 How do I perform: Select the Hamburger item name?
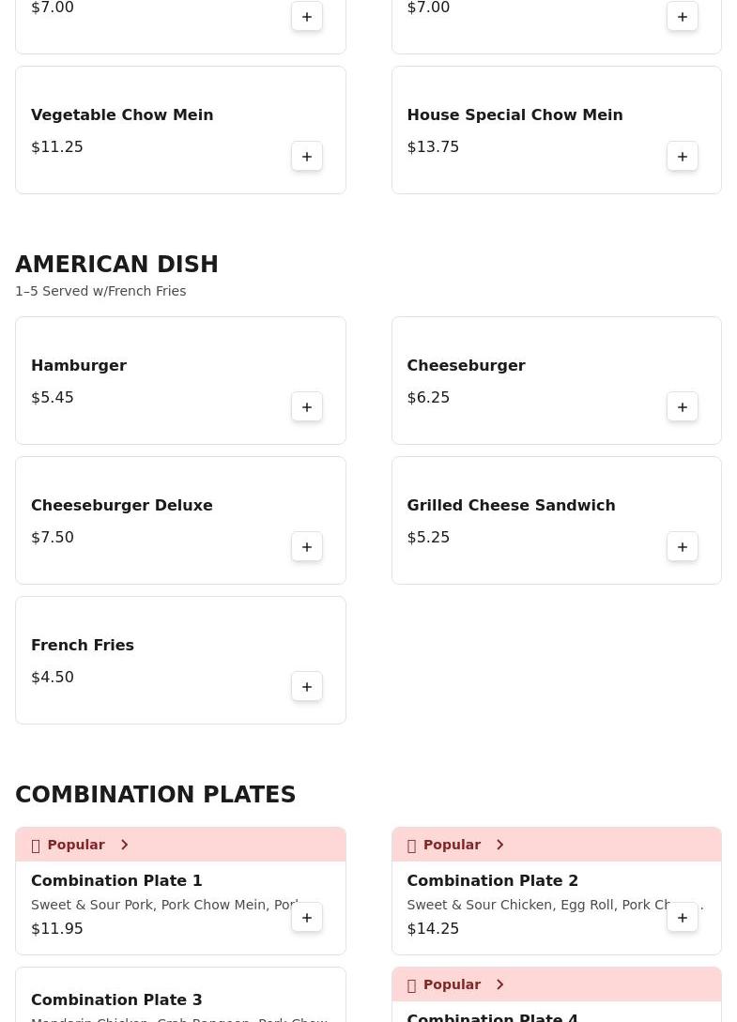(x=79, y=365)
